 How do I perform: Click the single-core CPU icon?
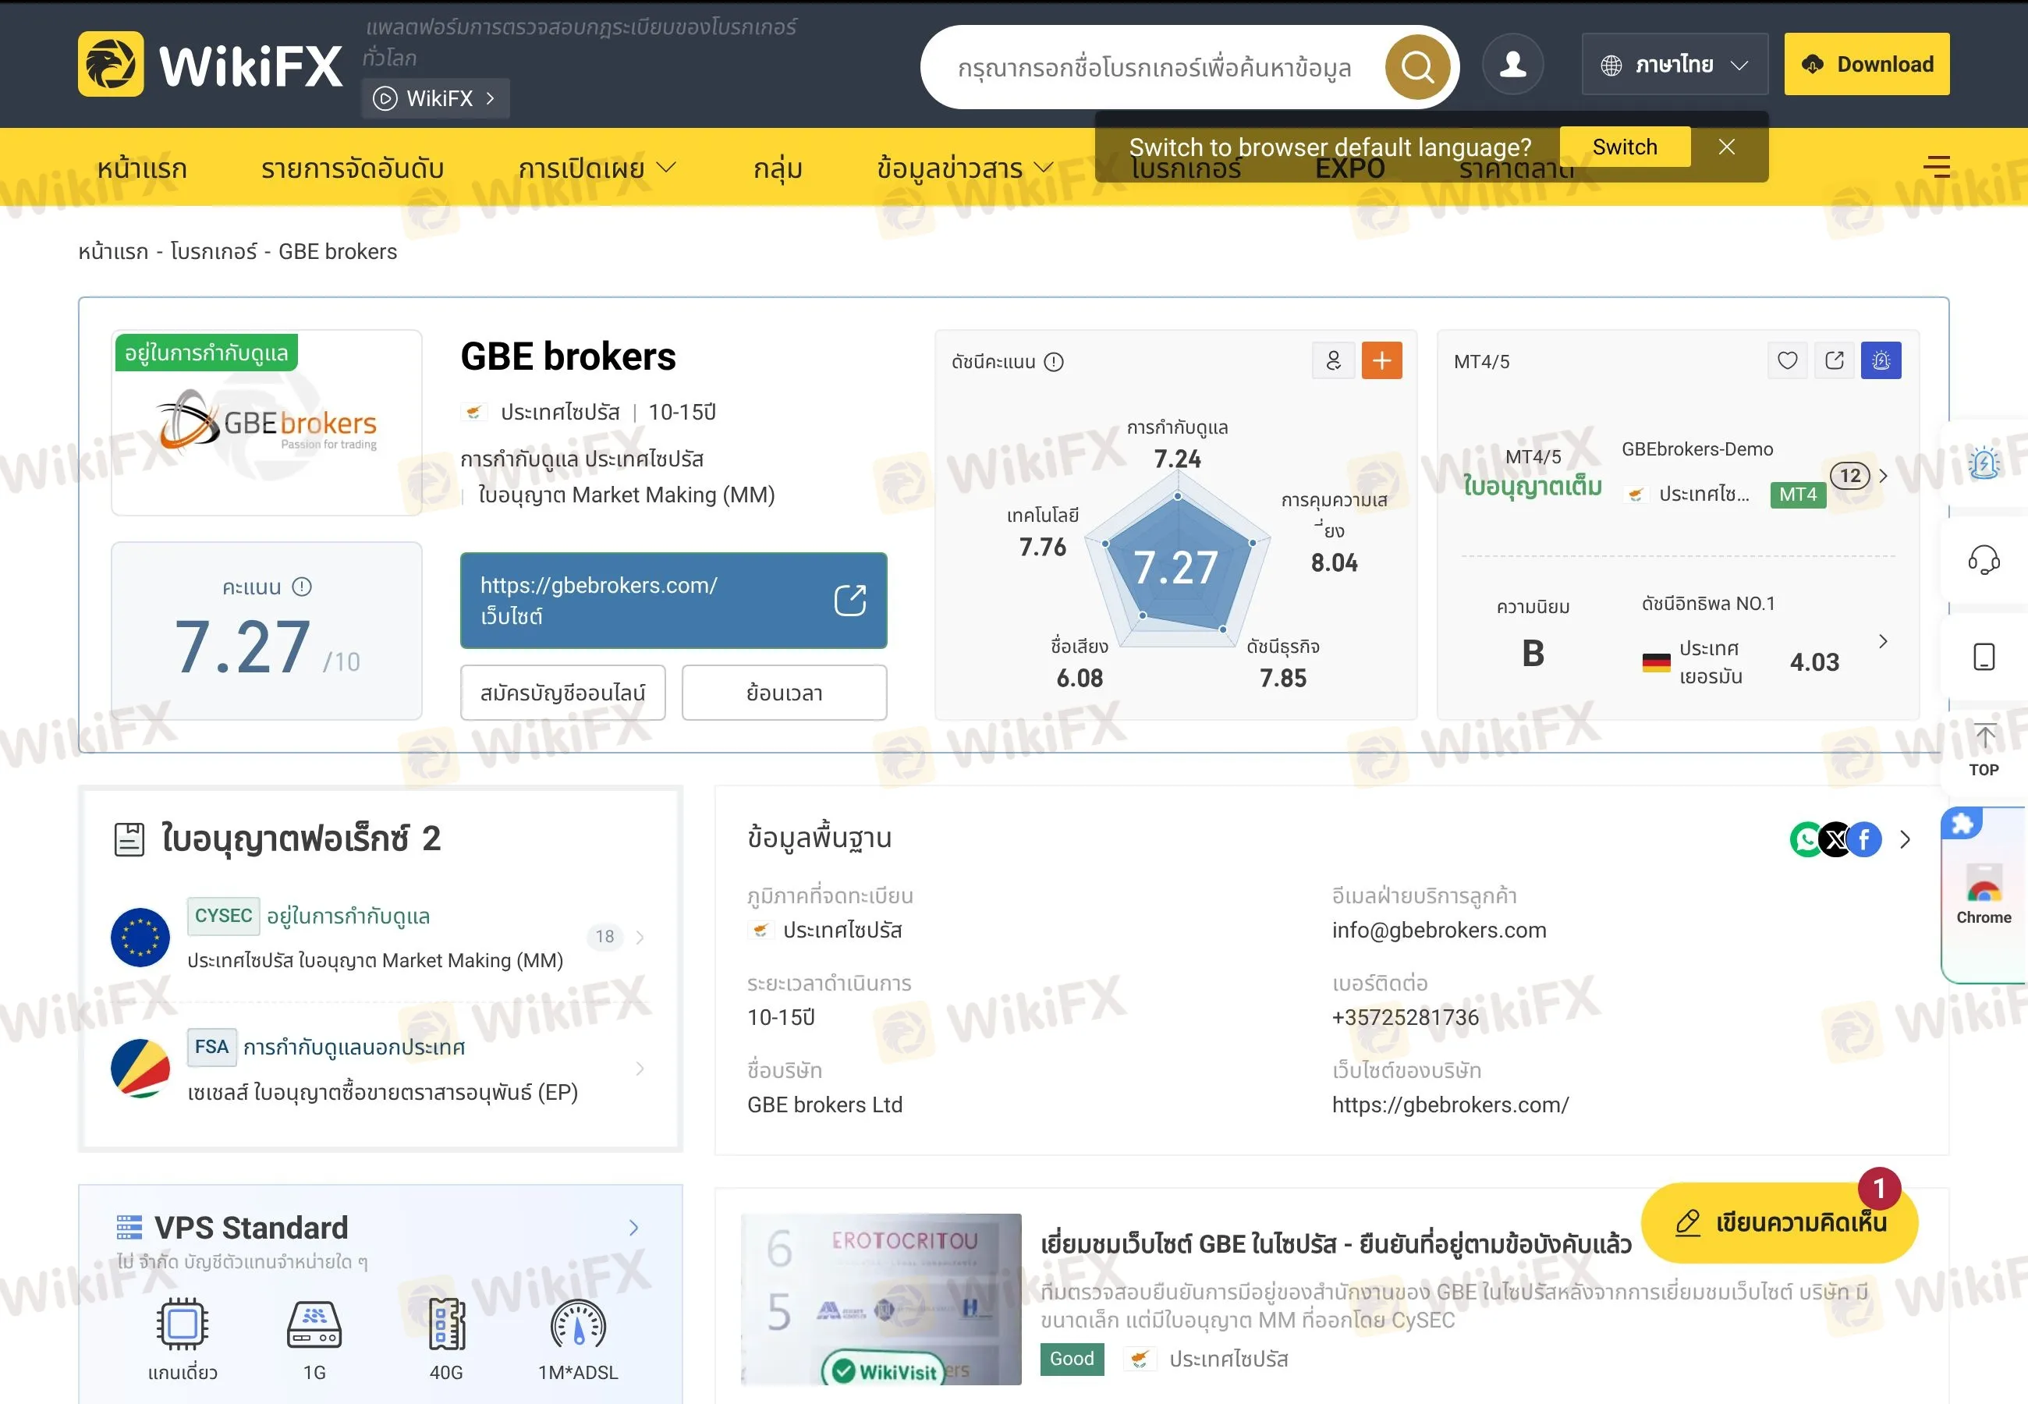(182, 1324)
